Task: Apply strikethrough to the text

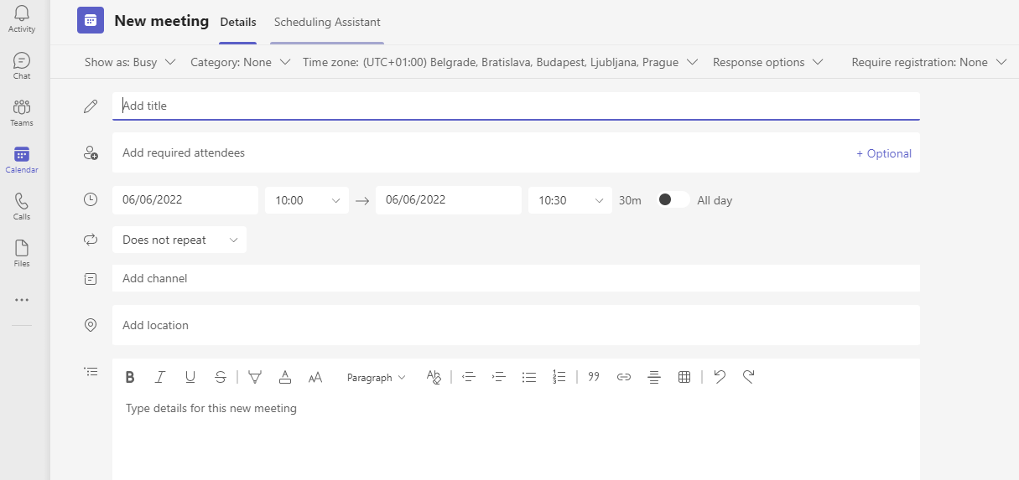Action: coord(220,377)
